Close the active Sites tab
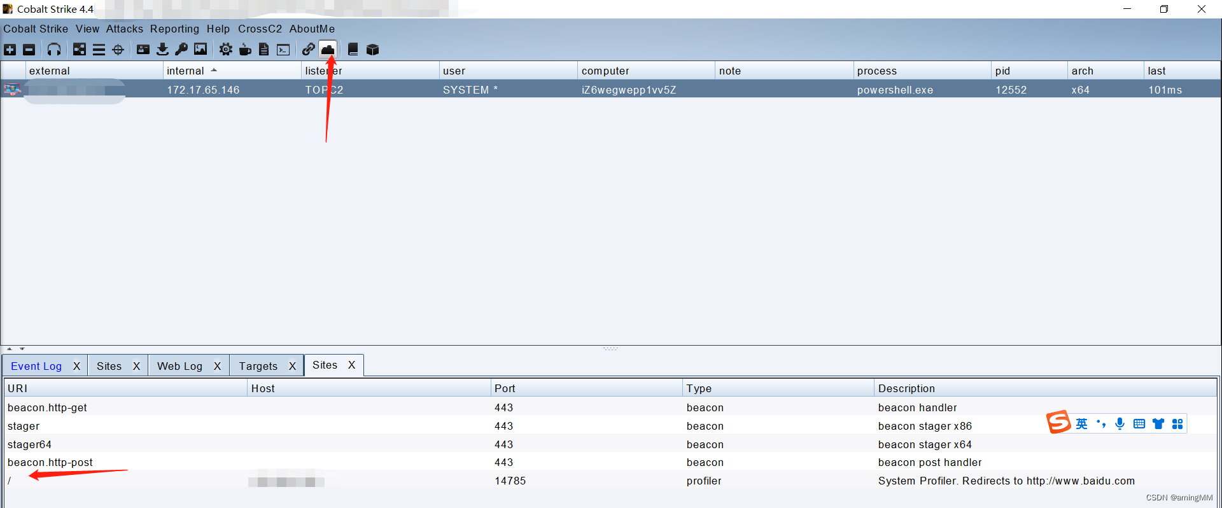The width and height of the screenshot is (1222, 508). pyautogui.click(x=351, y=365)
